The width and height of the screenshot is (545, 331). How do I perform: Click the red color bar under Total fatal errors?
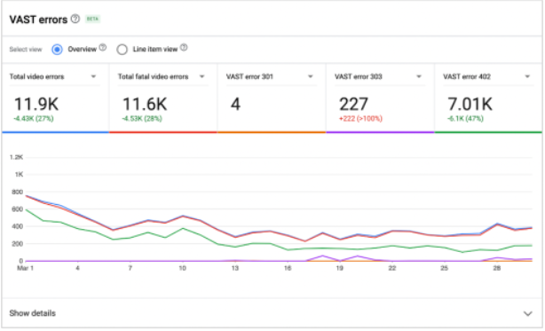pyautogui.click(x=163, y=132)
